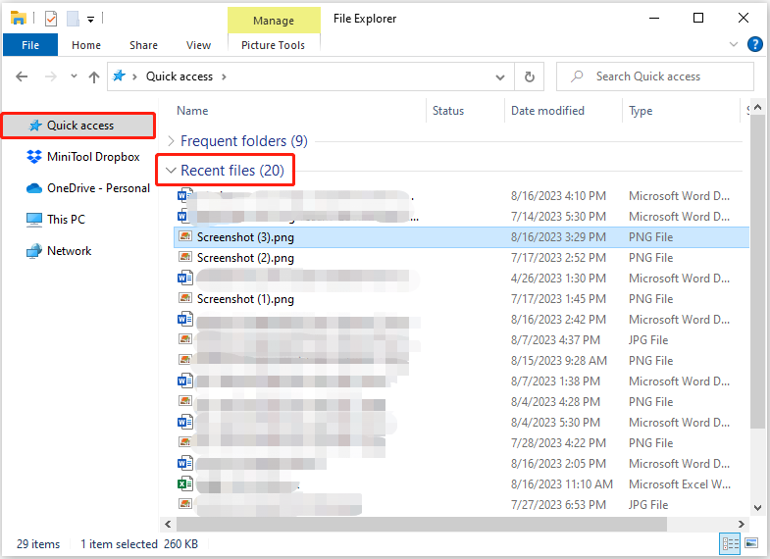Open Help with the question mark icon

point(754,44)
